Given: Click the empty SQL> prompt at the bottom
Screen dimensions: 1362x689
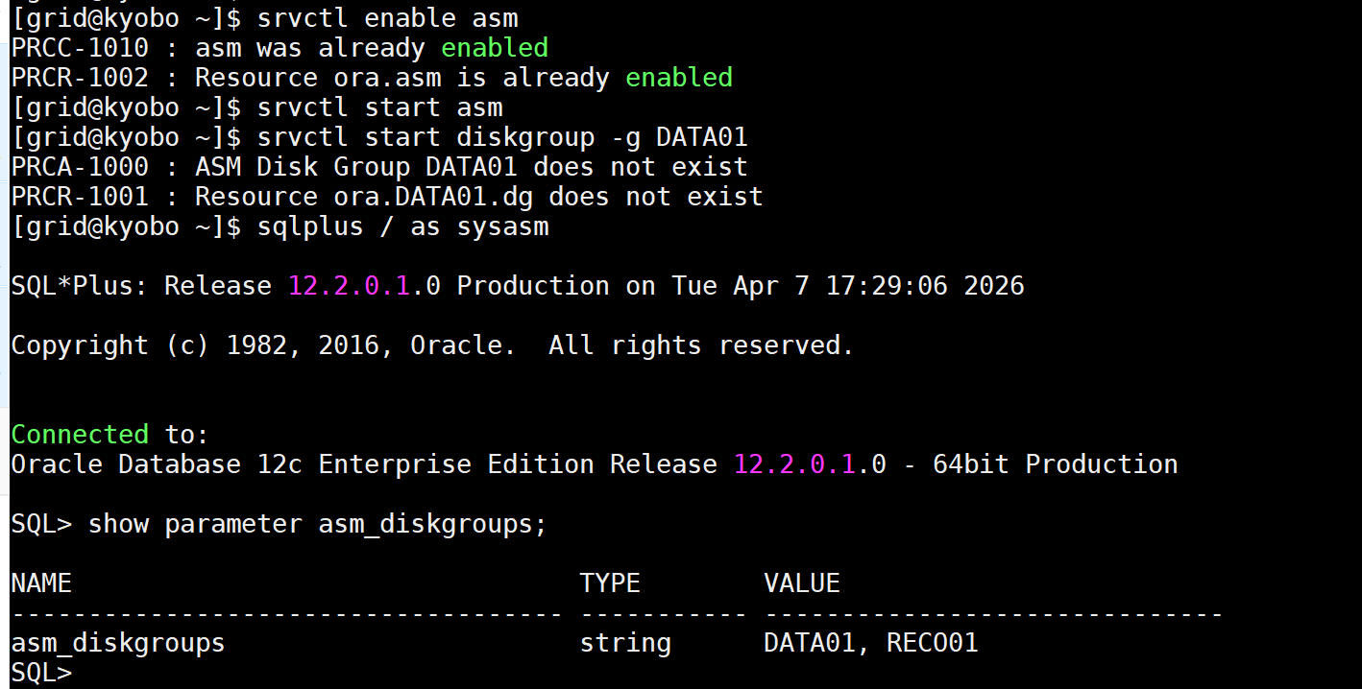Looking at the screenshot, I should pos(41,673).
